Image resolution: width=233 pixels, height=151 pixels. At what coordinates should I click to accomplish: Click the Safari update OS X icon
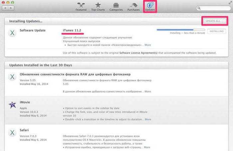point(12,133)
